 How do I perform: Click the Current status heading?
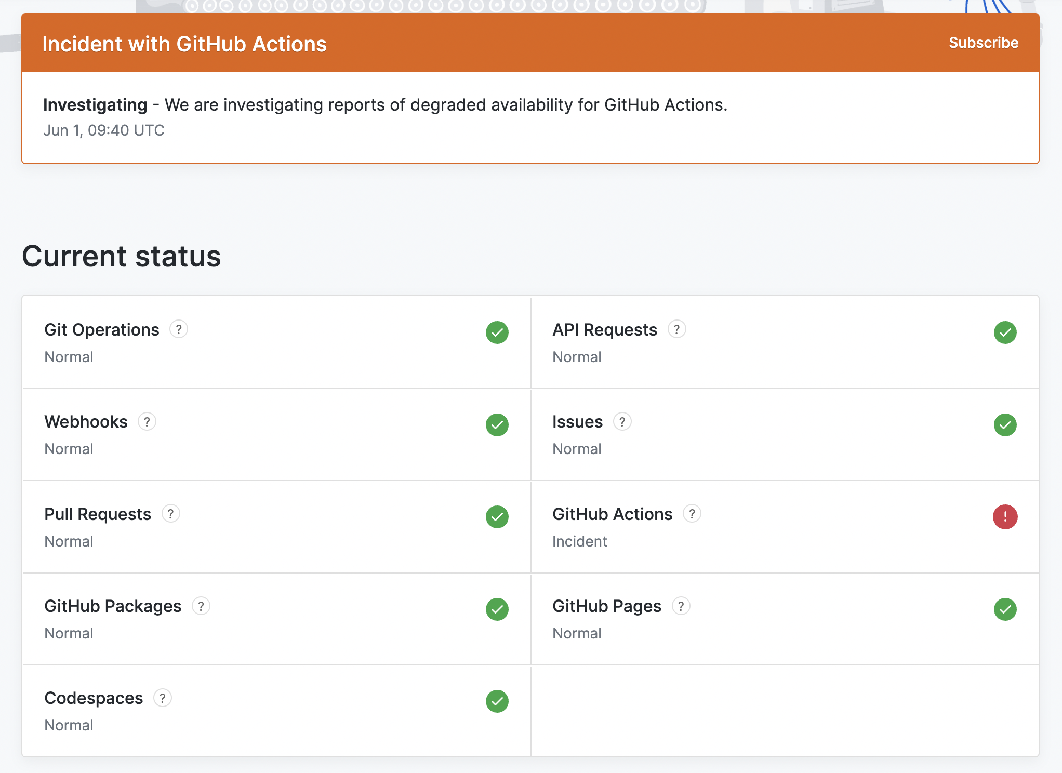pyautogui.click(x=122, y=256)
